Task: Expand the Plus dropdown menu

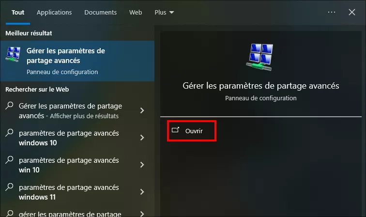Action: pyautogui.click(x=164, y=13)
